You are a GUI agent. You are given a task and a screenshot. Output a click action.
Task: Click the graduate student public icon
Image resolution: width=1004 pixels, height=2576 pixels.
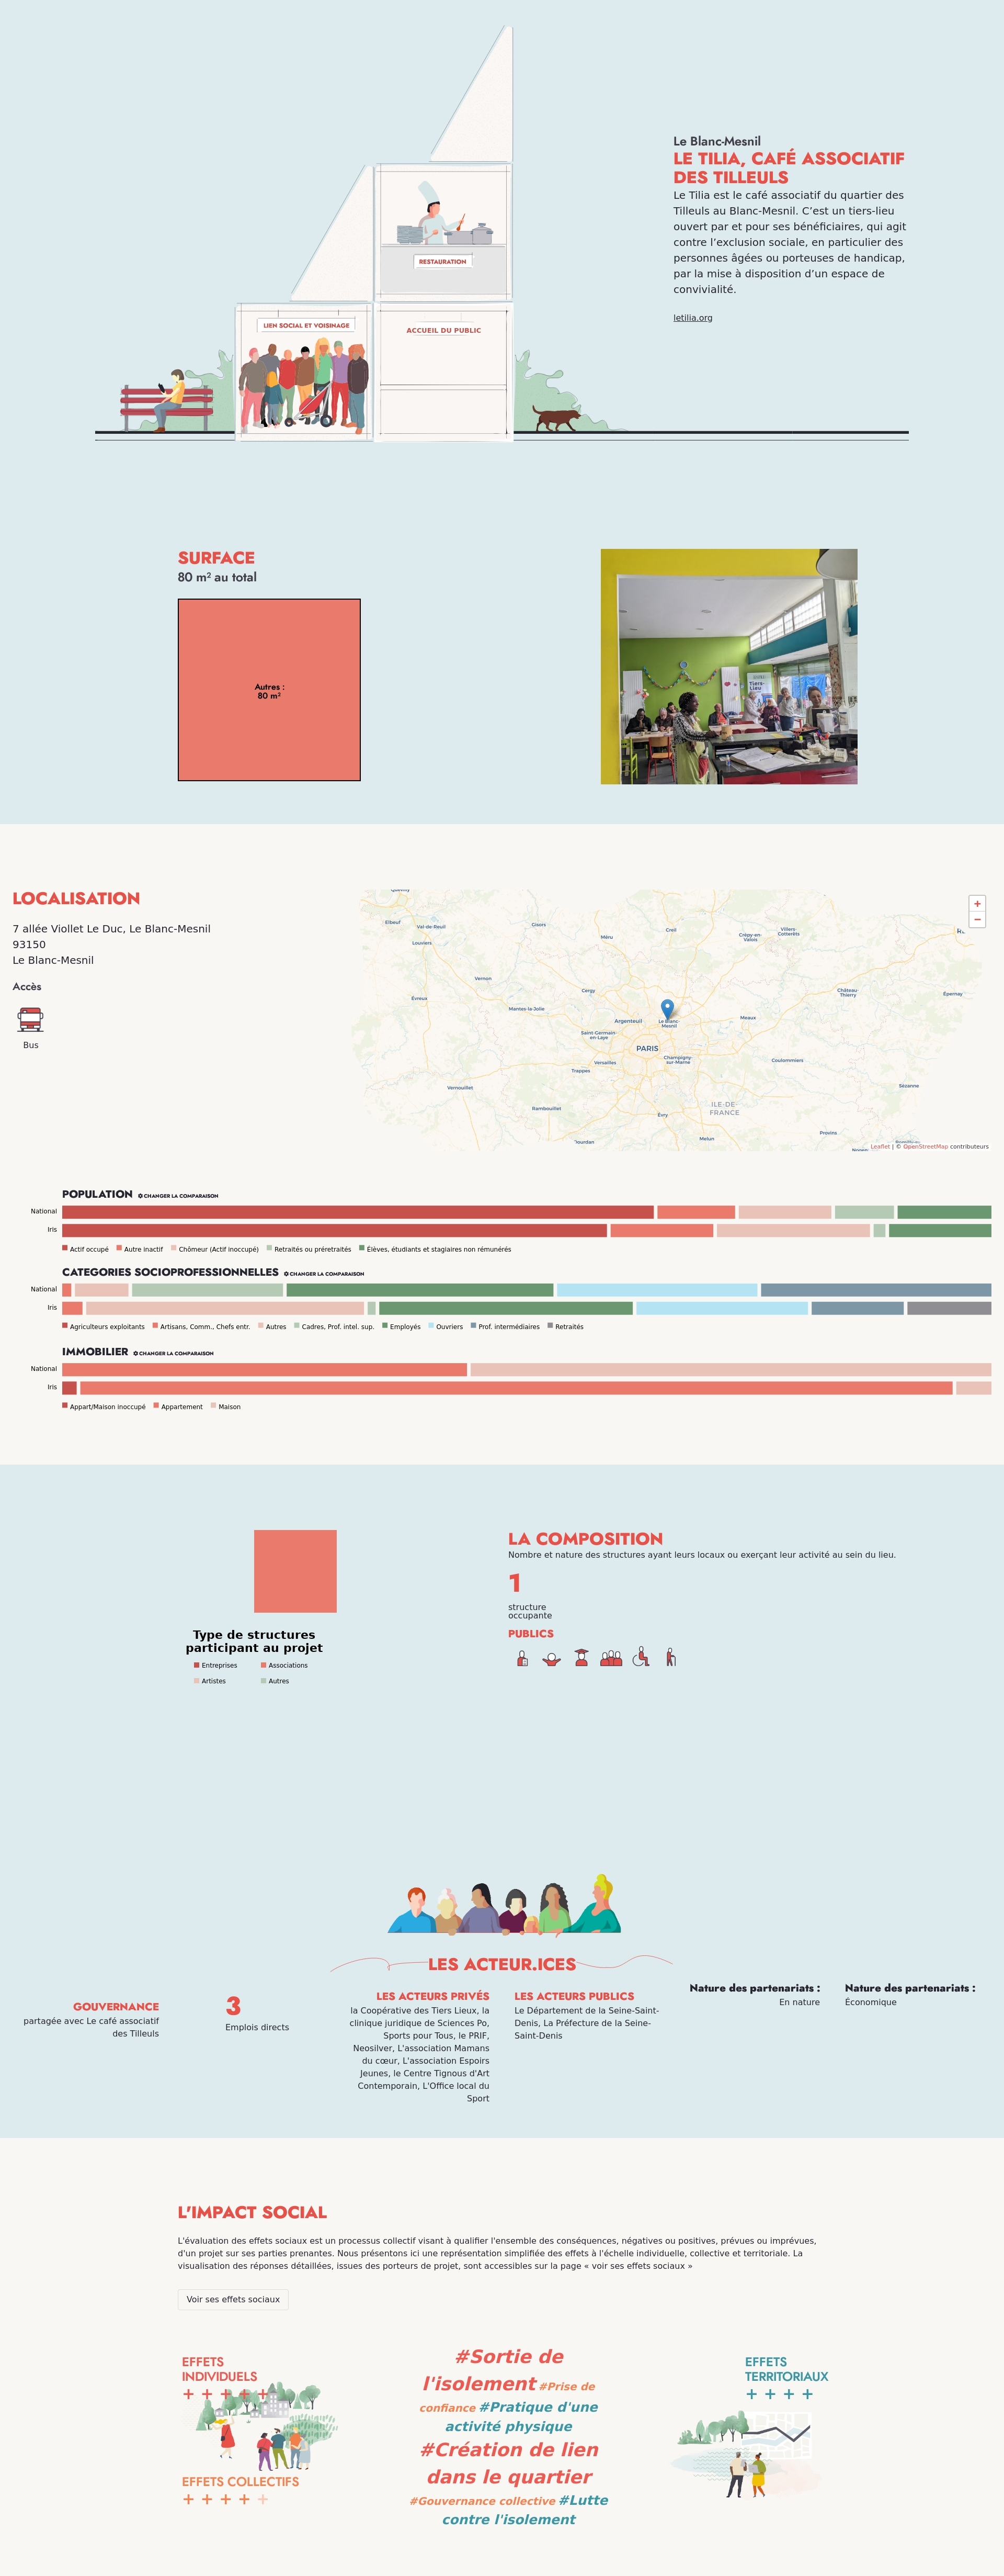581,1657
